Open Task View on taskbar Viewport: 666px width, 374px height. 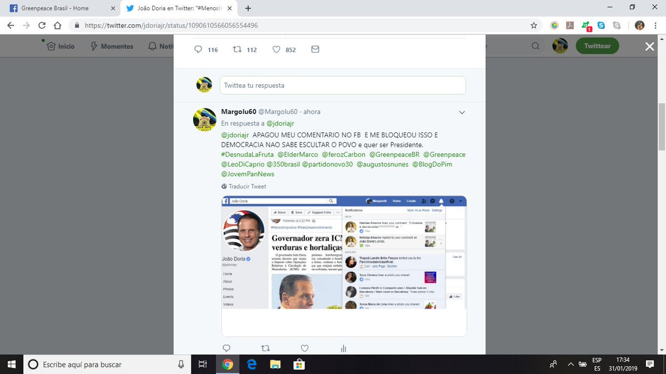pos(203,364)
